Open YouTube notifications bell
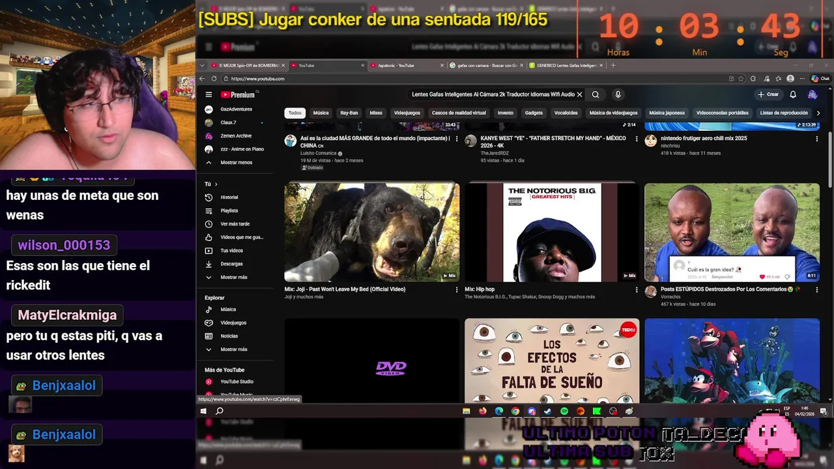Screen dimensions: 834x469 click(793, 94)
